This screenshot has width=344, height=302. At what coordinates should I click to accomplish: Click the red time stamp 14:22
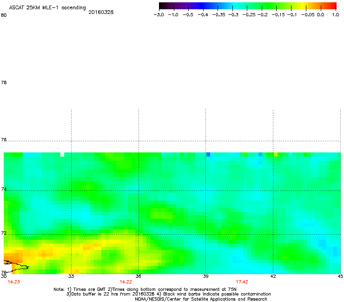point(126,282)
